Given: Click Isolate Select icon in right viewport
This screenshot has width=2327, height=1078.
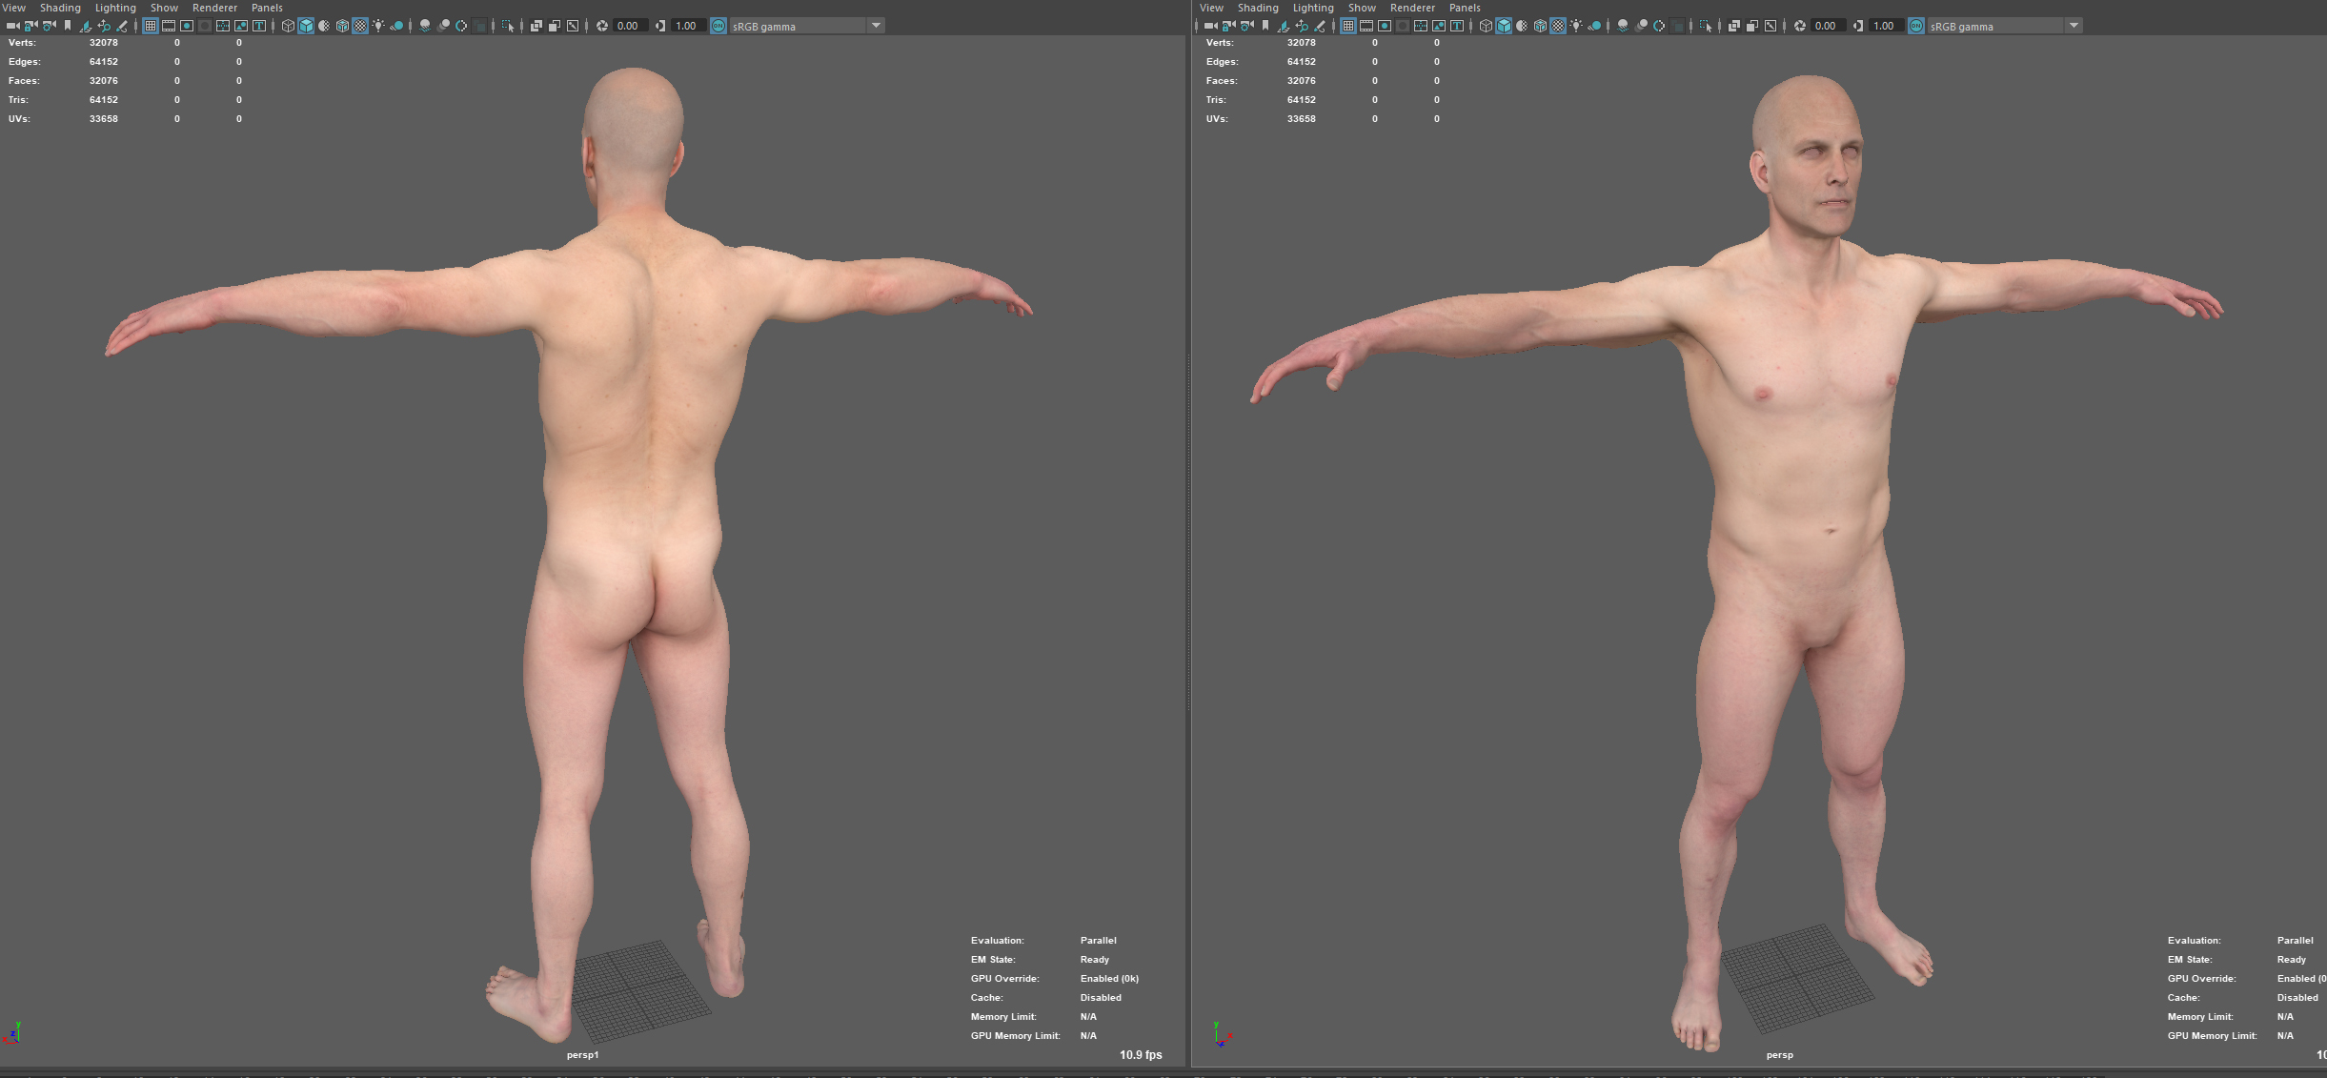Looking at the screenshot, I should (1706, 26).
